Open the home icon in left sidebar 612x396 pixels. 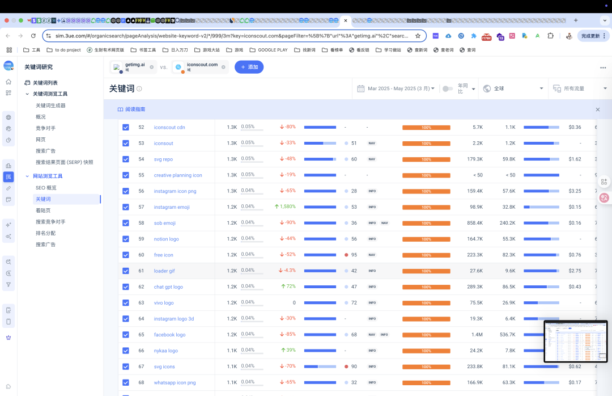click(x=8, y=82)
